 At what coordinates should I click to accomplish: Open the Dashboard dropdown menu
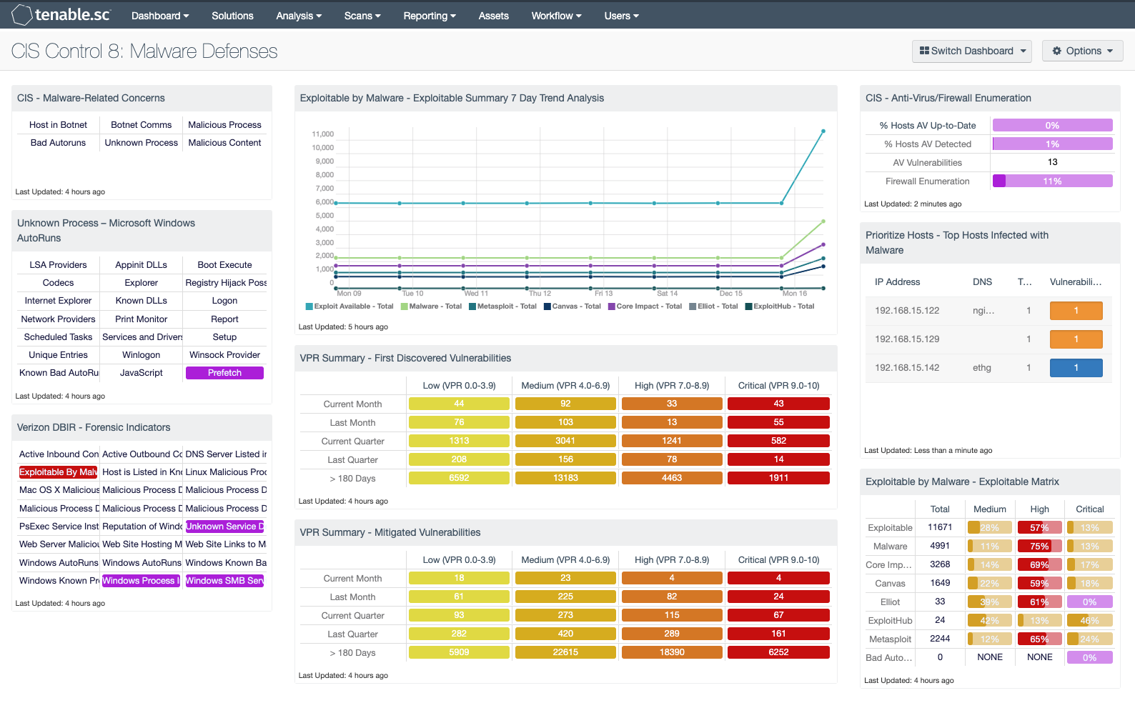(x=160, y=16)
